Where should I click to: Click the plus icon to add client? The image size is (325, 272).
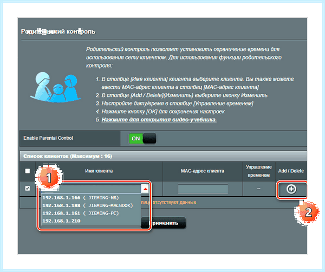click(x=291, y=189)
